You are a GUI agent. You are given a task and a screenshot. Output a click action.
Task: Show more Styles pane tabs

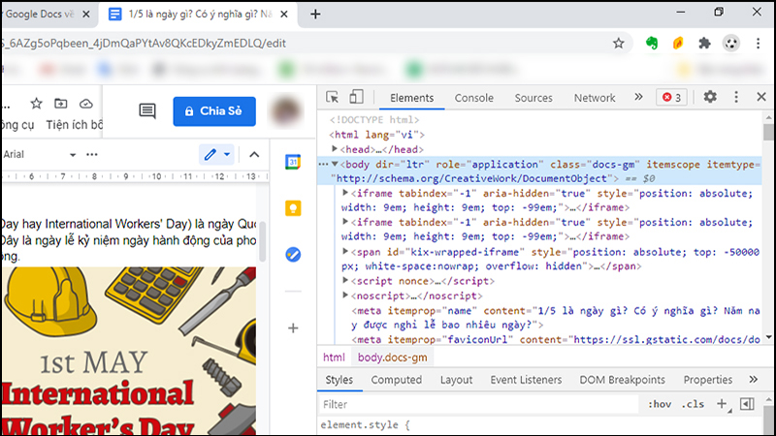754,380
